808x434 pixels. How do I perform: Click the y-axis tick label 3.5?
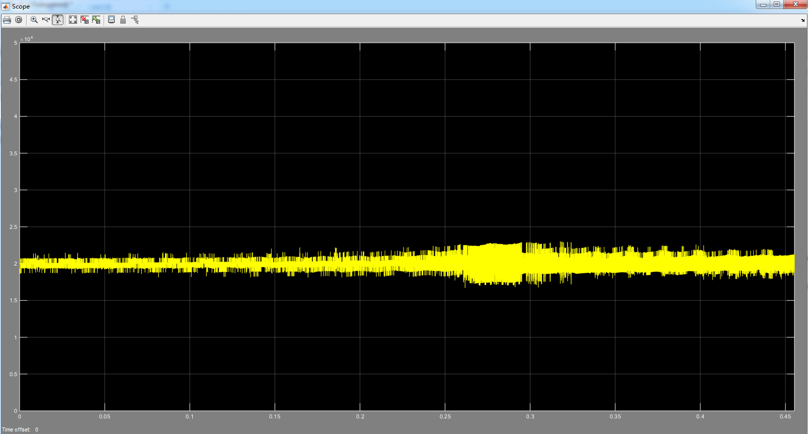click(13, 153)
